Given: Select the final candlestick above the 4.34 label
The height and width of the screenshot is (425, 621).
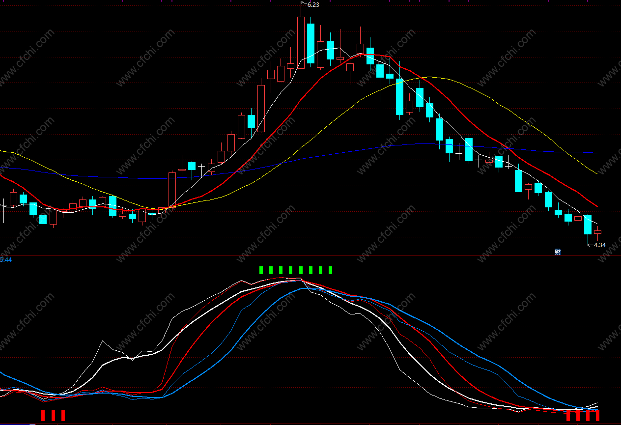Looking at the screenshot, I should click(597, 232).
